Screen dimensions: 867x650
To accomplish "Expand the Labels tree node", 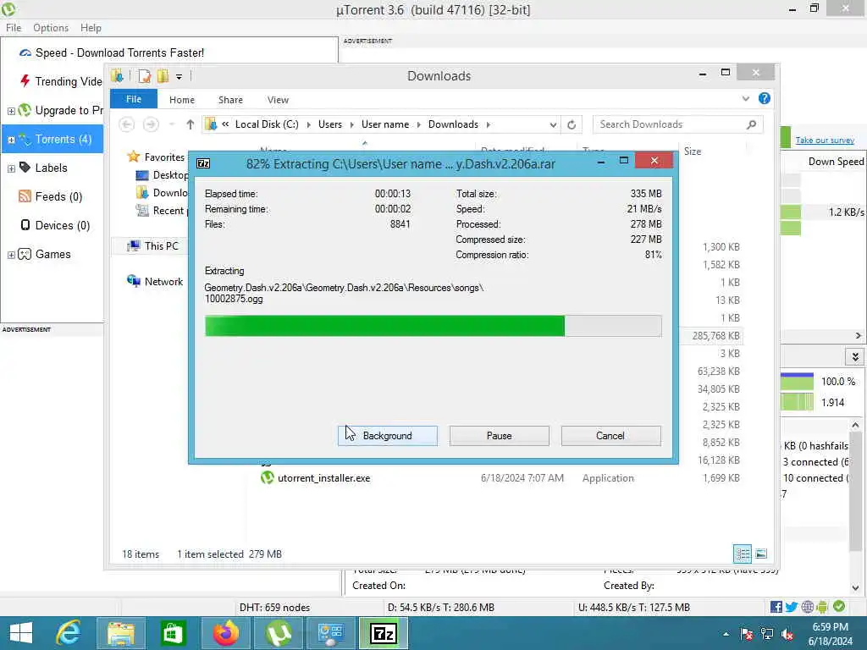I will (x=11, y=168).
